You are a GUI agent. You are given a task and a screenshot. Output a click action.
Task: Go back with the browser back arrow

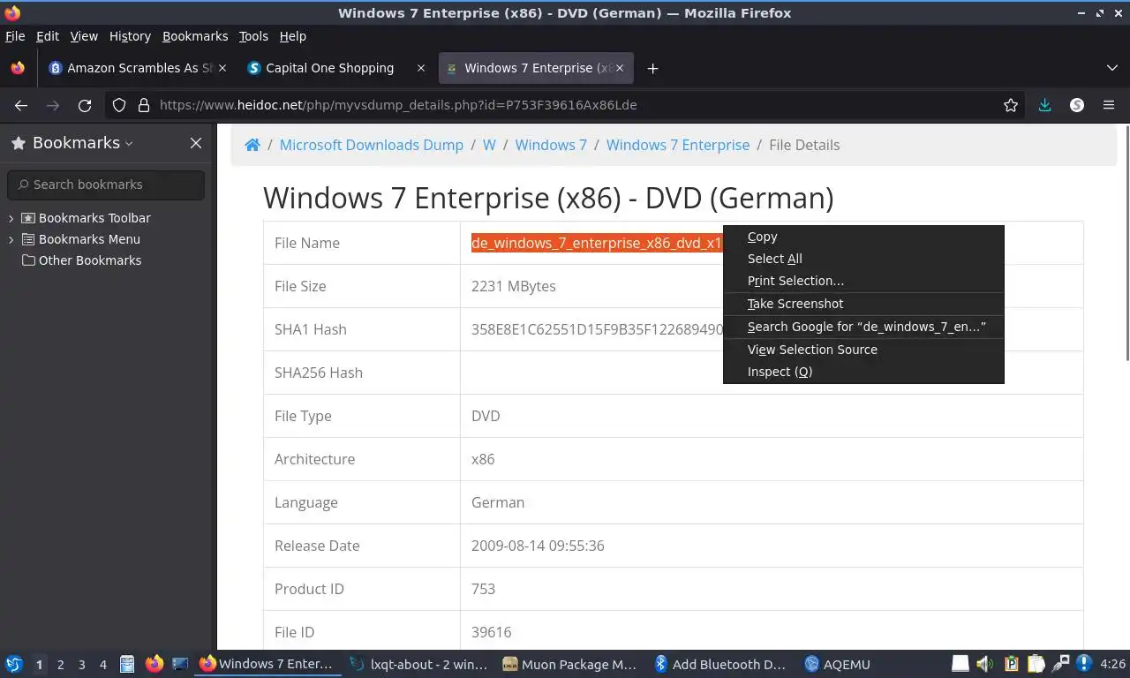[x=21, y=105]
